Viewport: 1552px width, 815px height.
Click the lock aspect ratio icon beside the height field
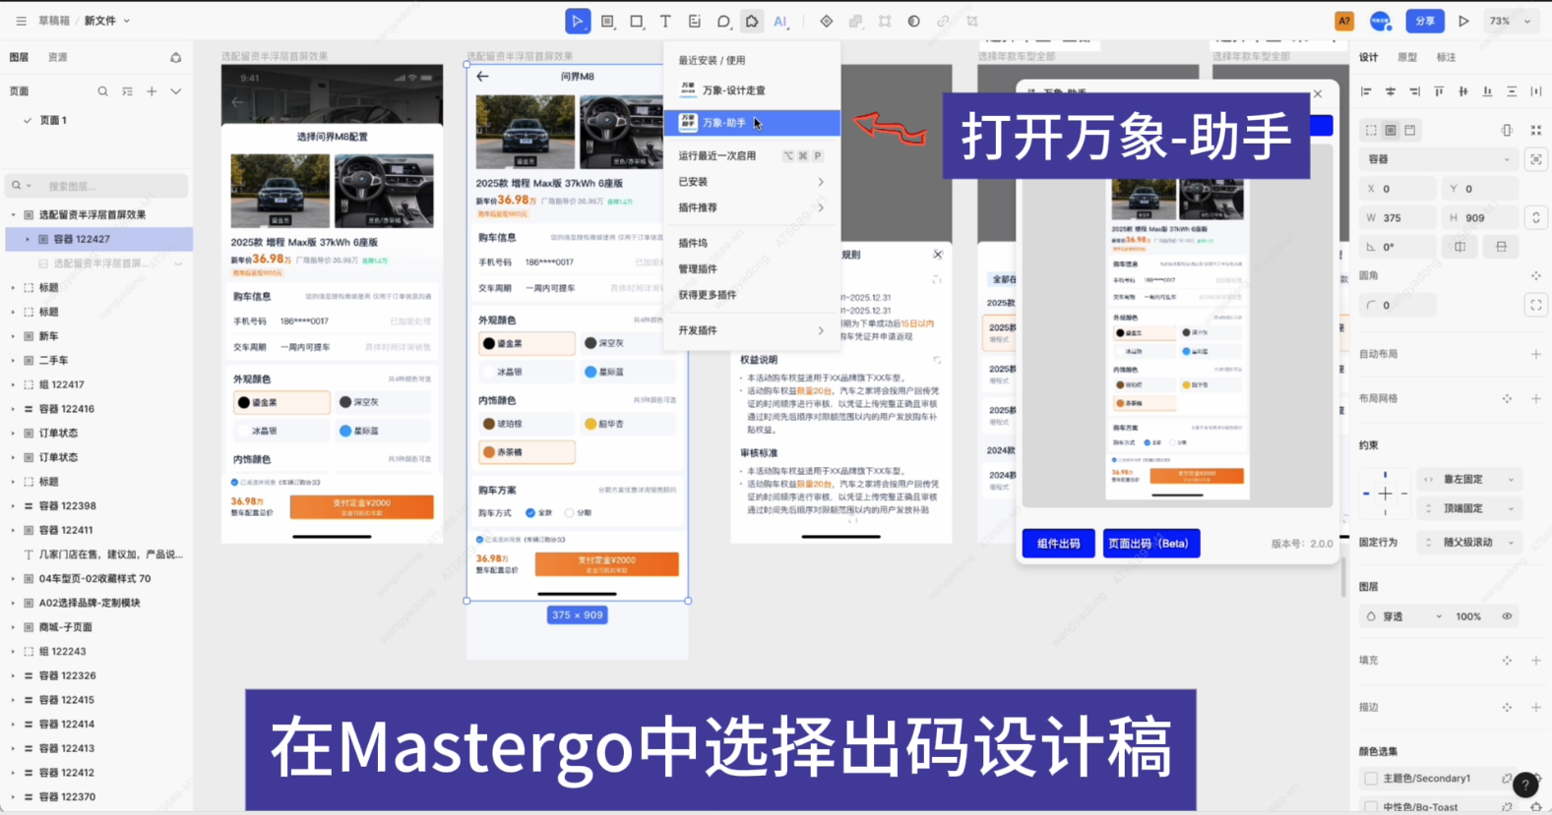pyautogui.click(x=1536, y=217)
